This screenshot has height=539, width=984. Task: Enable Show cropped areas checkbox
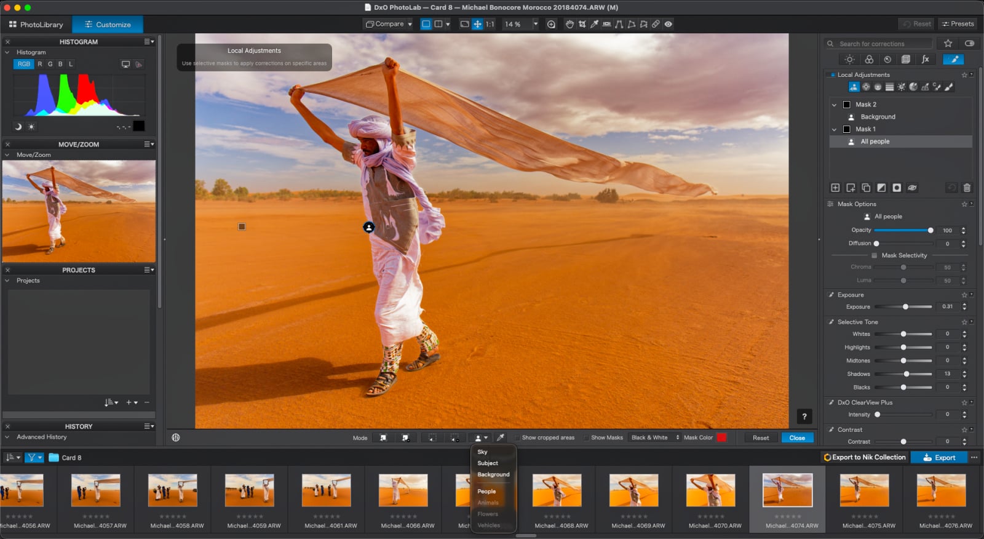517,437
